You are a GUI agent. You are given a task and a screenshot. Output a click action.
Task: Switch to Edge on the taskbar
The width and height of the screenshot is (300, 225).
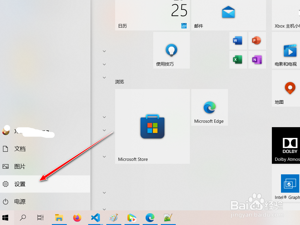tap(150, 218)
